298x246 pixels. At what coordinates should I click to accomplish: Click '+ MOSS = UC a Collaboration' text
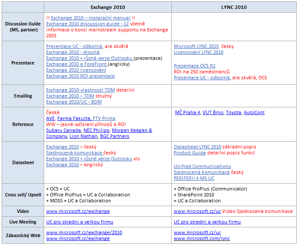click(78, 201)
